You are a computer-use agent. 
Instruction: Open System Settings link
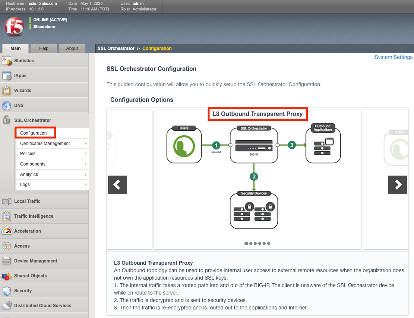tap(394, 57)
